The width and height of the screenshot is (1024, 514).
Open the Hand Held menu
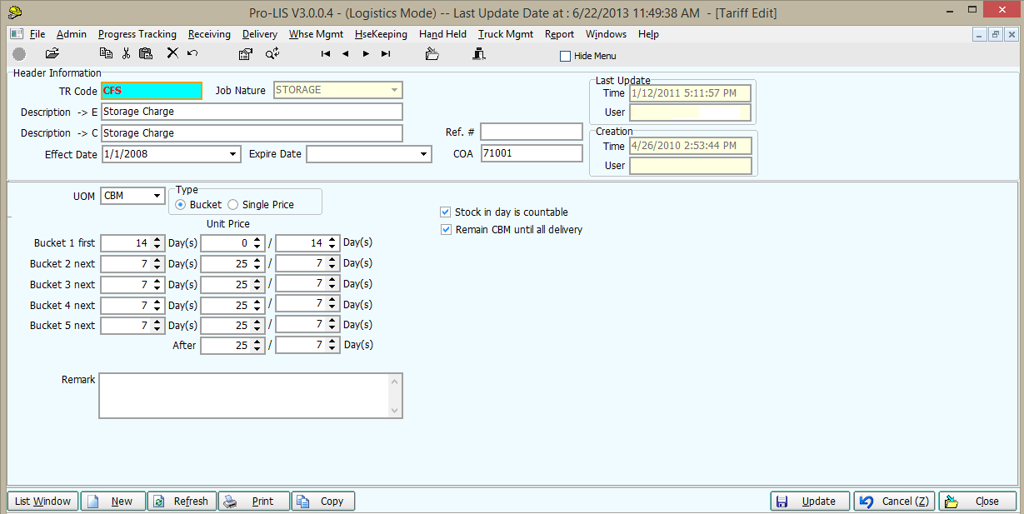(443, 34)
